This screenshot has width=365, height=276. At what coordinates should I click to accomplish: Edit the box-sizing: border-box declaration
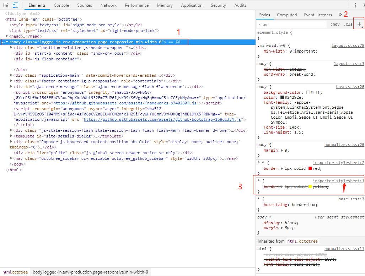click(290, 205)
